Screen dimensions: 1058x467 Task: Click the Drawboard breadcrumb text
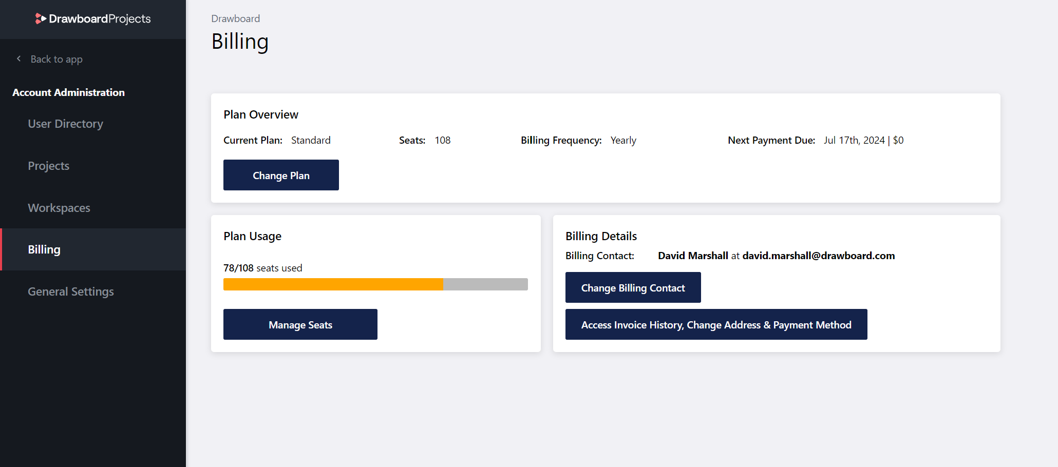[236, 18]
